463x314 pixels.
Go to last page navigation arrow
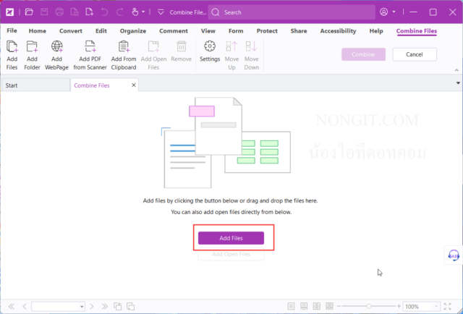click(x=104, y=306)
